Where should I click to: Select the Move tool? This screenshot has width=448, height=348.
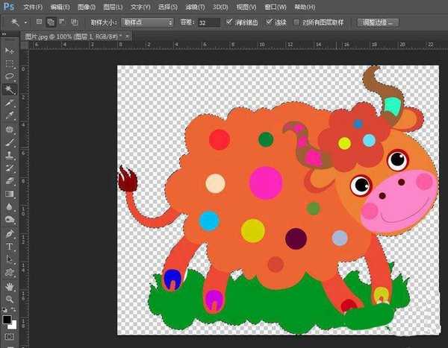point(10,50)
